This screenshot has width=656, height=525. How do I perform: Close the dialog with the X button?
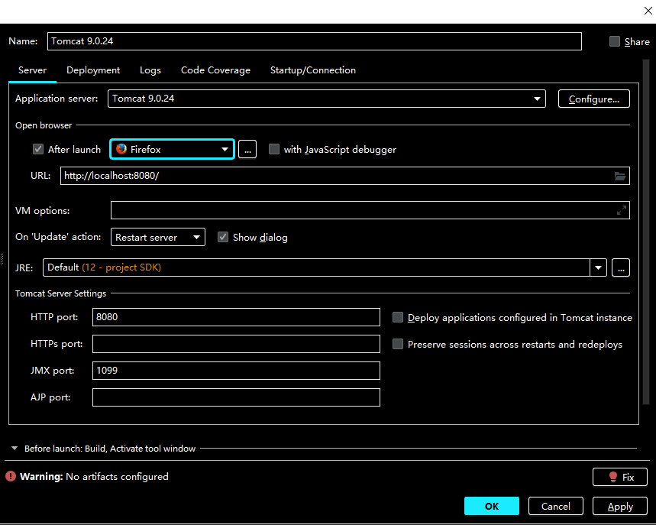(x=648, y=11)
